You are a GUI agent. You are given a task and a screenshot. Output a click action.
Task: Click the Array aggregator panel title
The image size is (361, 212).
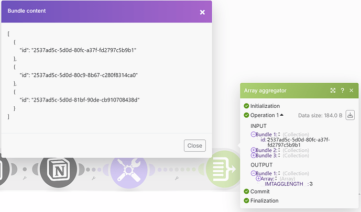[265, 91]
